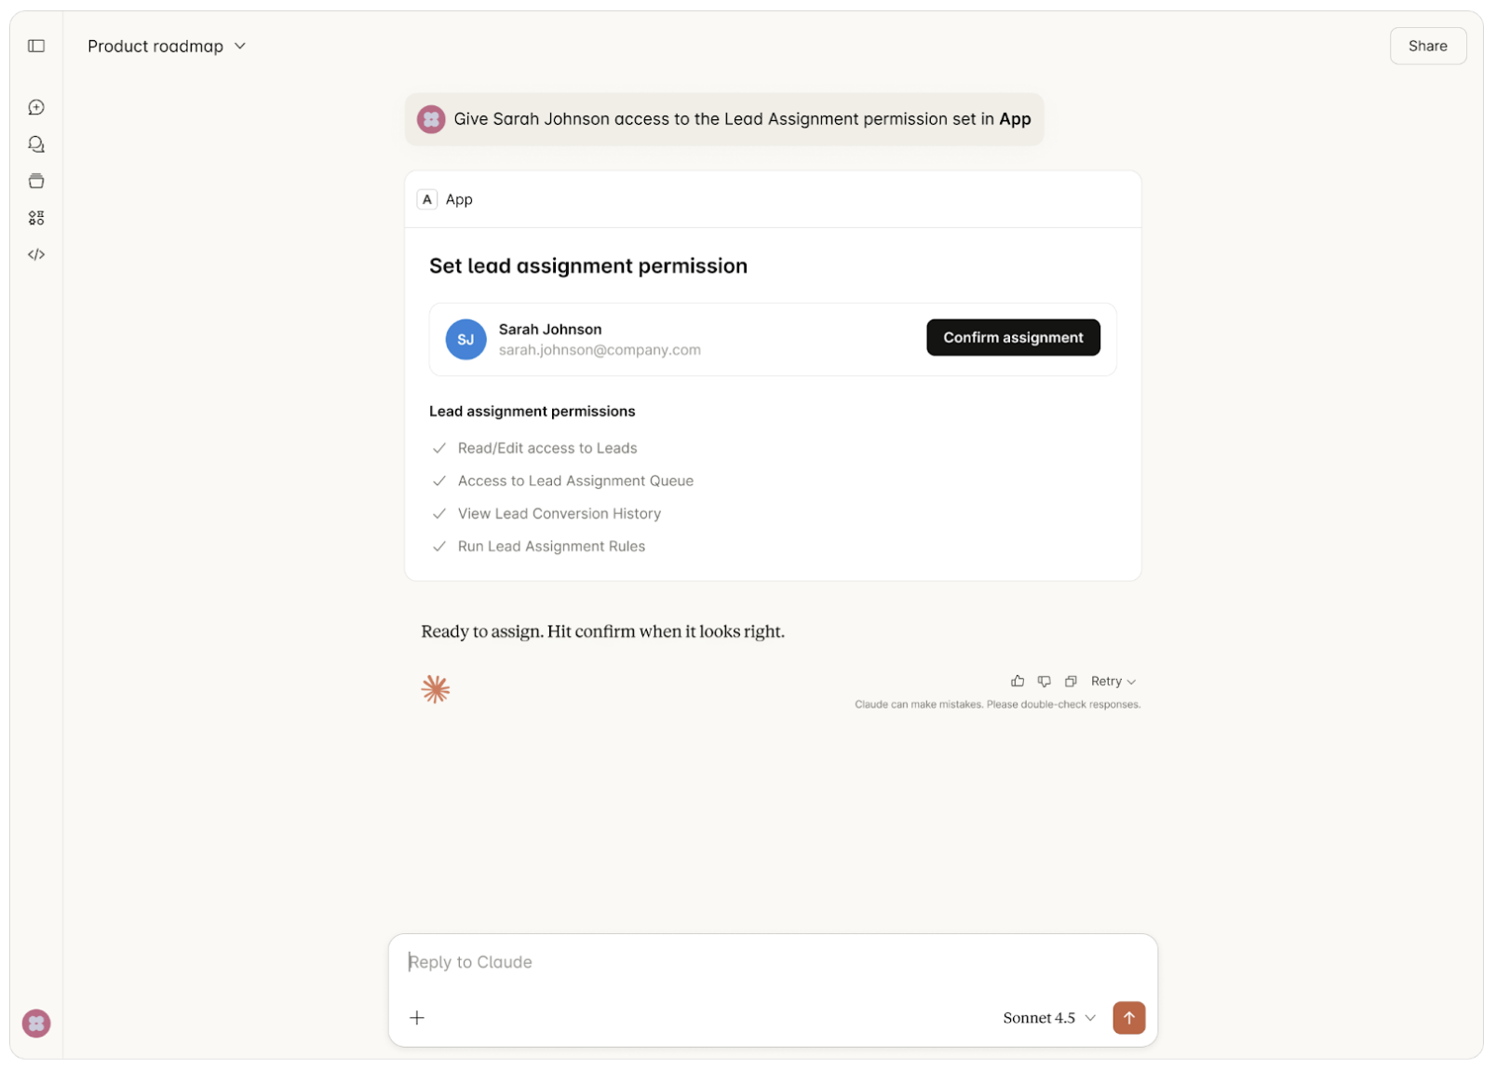The image size is (1497, 1071).
Task: Toggle the sidebar panel open
Action: 36,46
